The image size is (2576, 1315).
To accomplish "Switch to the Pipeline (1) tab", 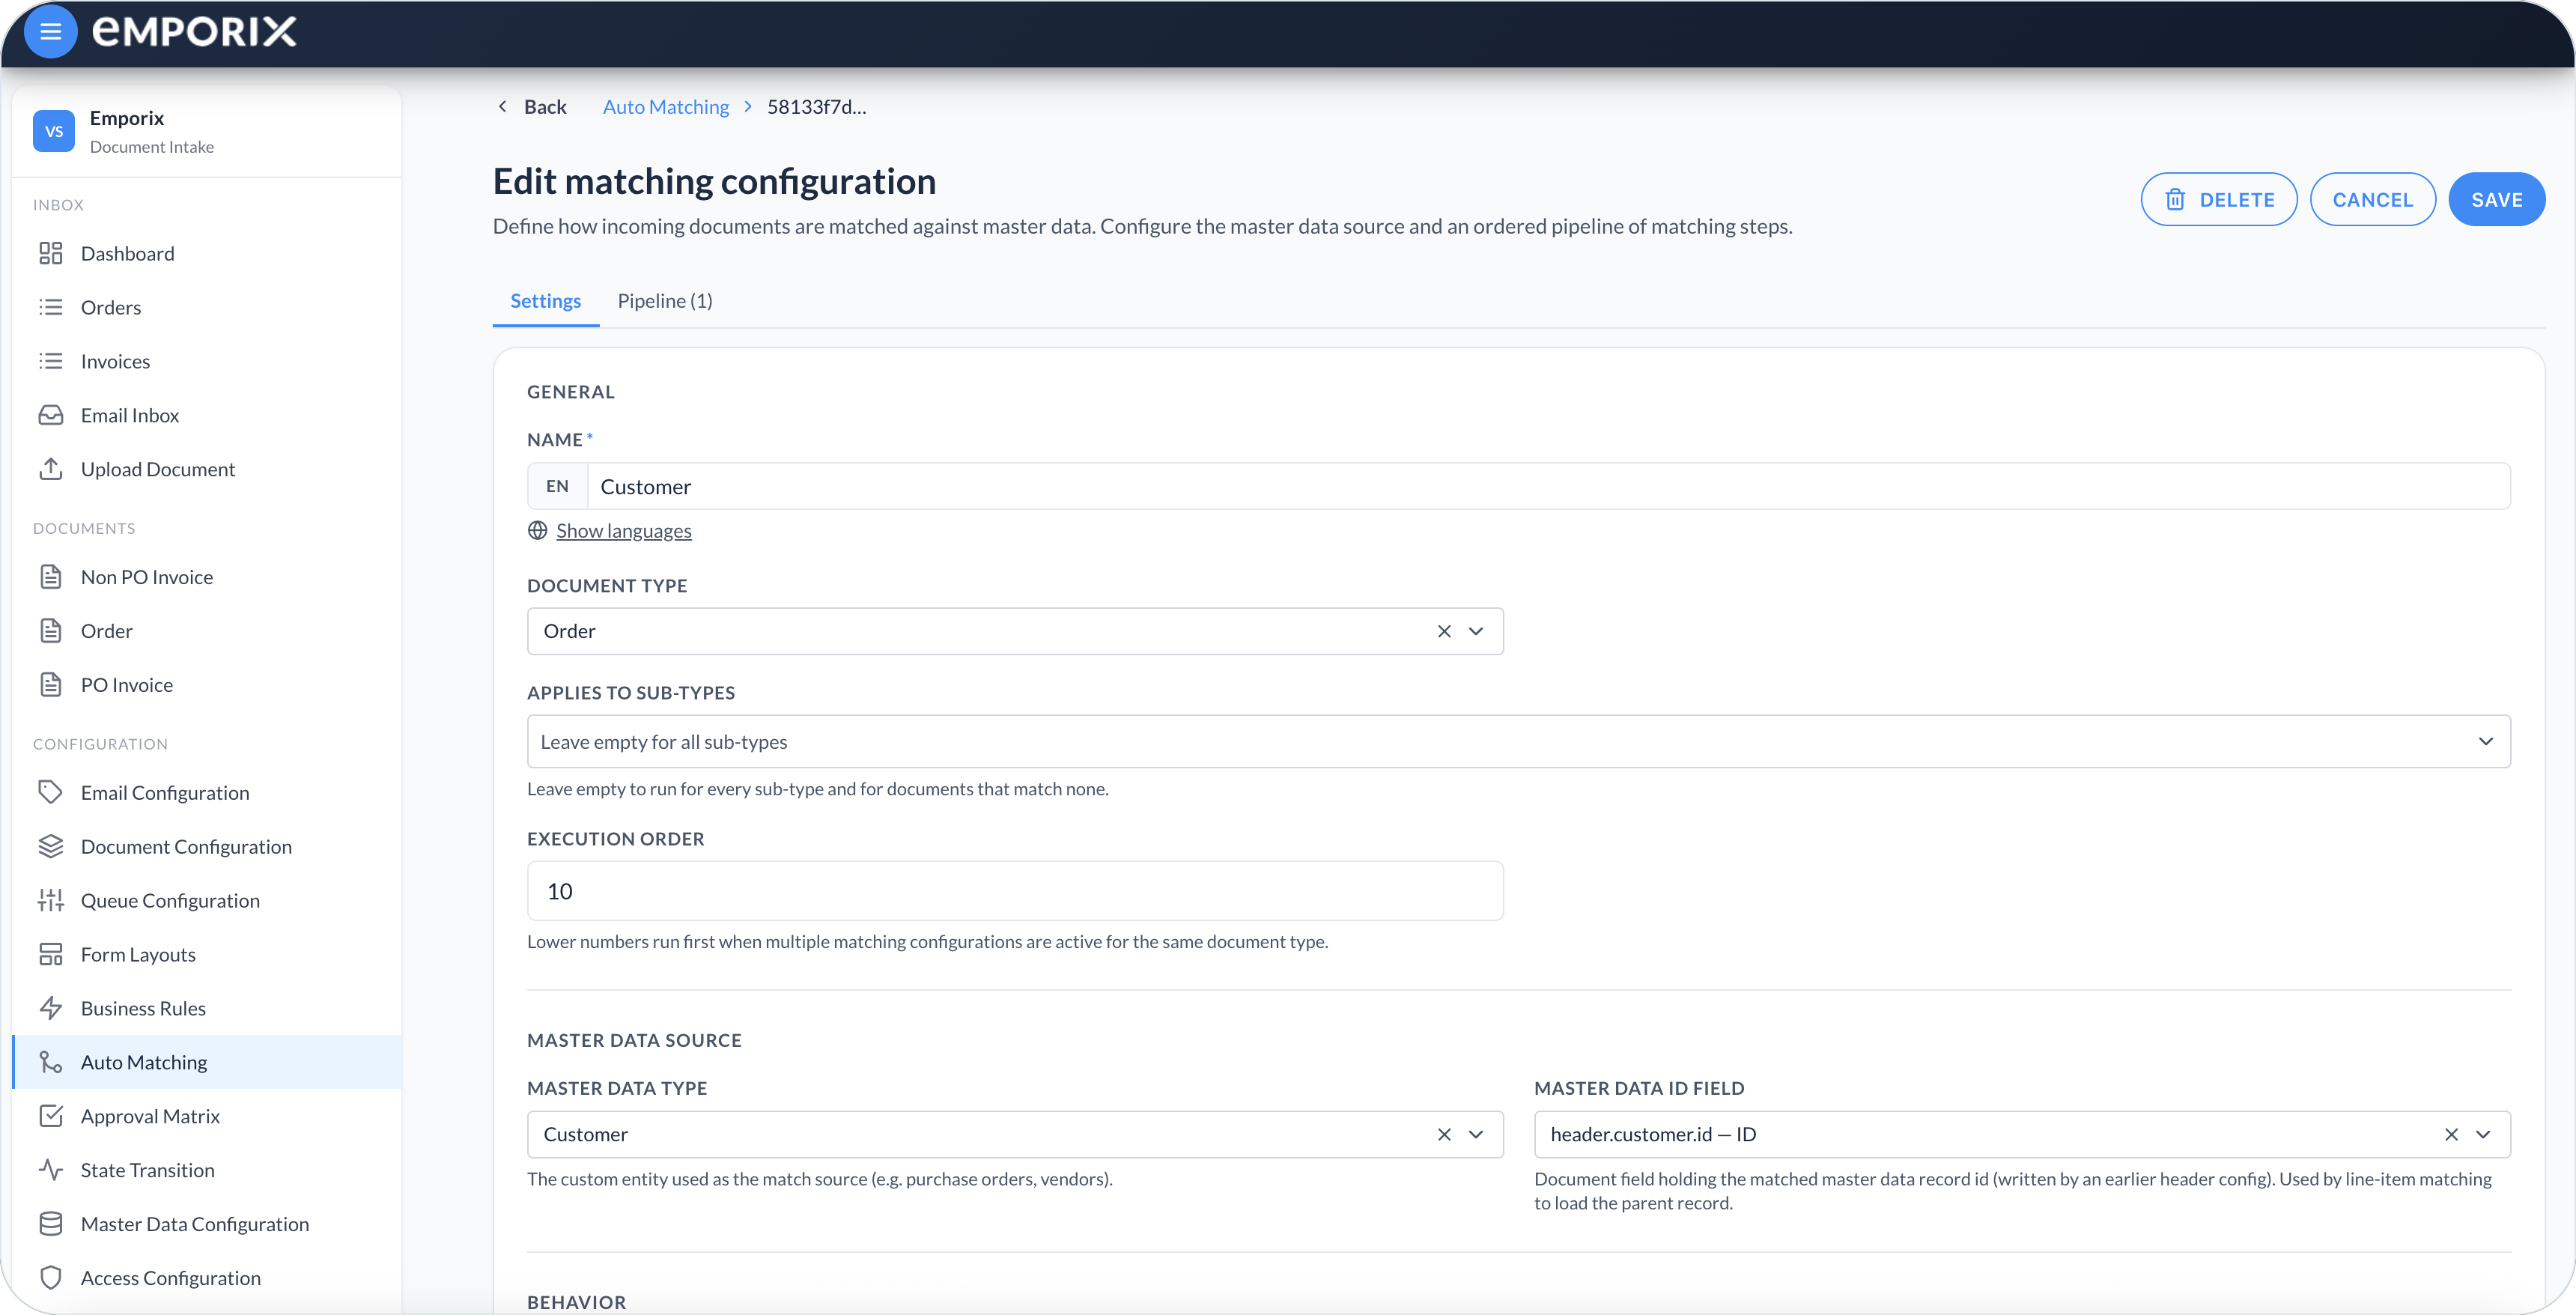I will [665, 301].
